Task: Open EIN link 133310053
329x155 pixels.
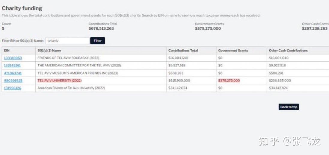Action: click(x=13, y=58)
